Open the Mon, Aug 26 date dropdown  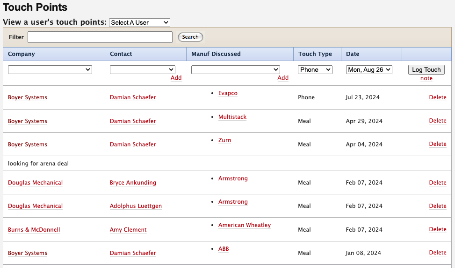pos(369,69)
